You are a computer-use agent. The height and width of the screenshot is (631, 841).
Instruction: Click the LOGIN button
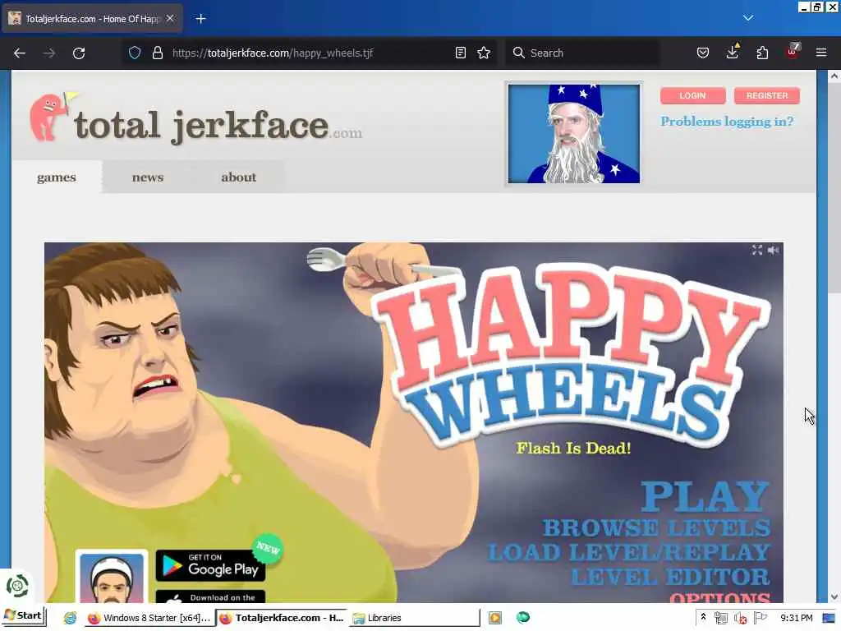(692, 95)
